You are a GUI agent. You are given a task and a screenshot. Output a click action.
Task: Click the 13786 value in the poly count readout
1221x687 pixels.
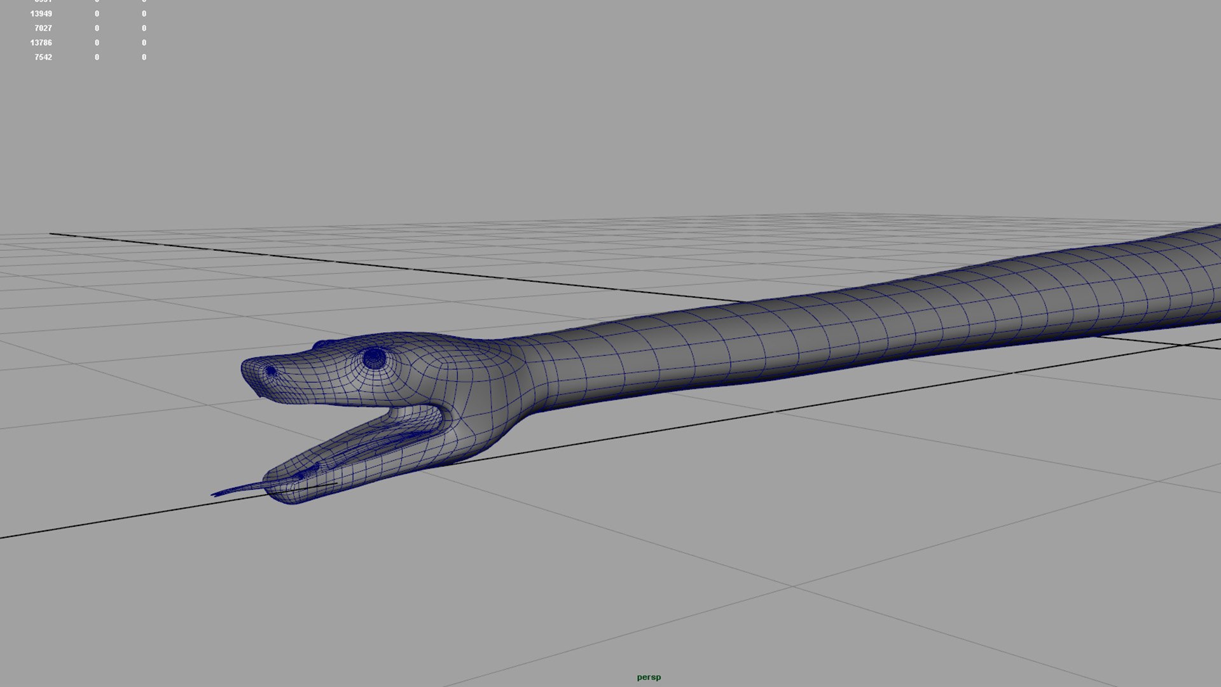tap(41, 43)
